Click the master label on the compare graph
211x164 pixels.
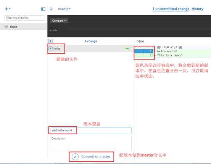click(x=54, y=31)
